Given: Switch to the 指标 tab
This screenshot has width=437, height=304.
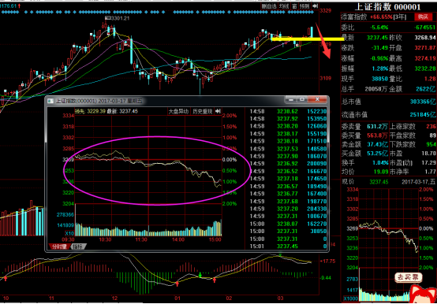Looking at the screenshot, I should [x=78, y=247].
